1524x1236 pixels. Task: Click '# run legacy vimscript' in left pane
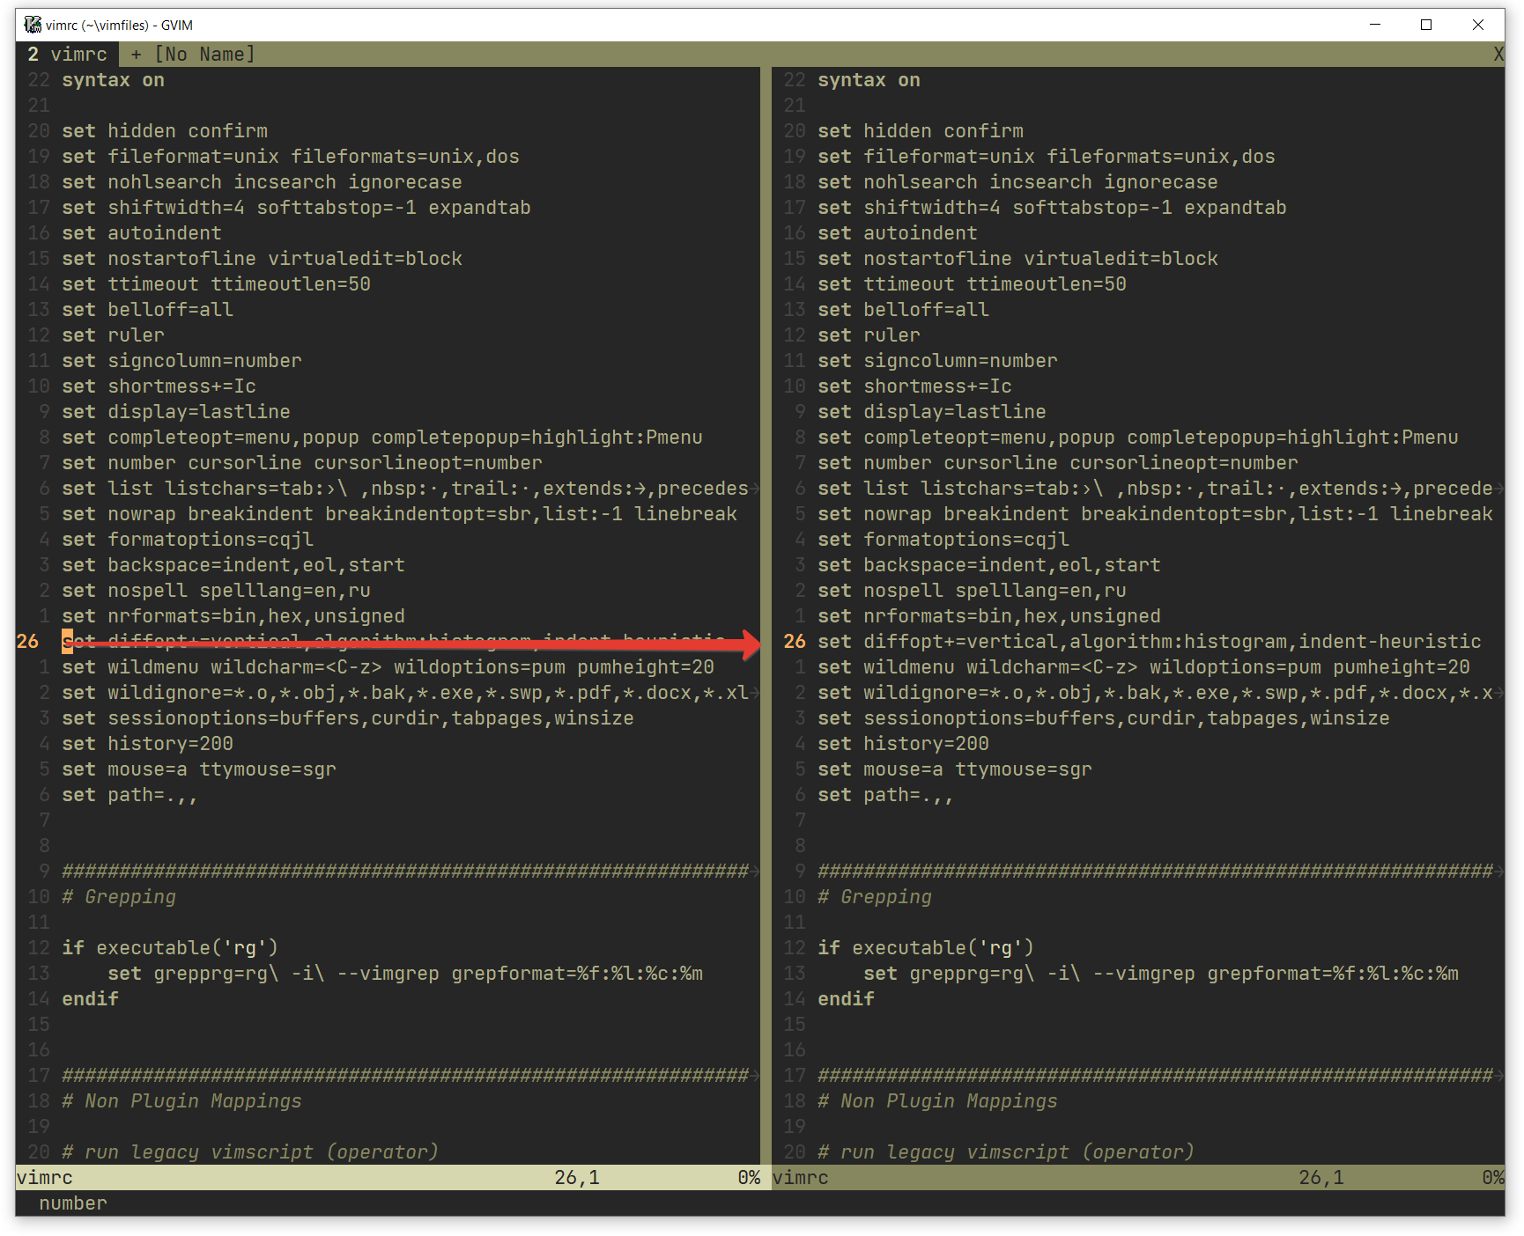[x=250, y=1152]
